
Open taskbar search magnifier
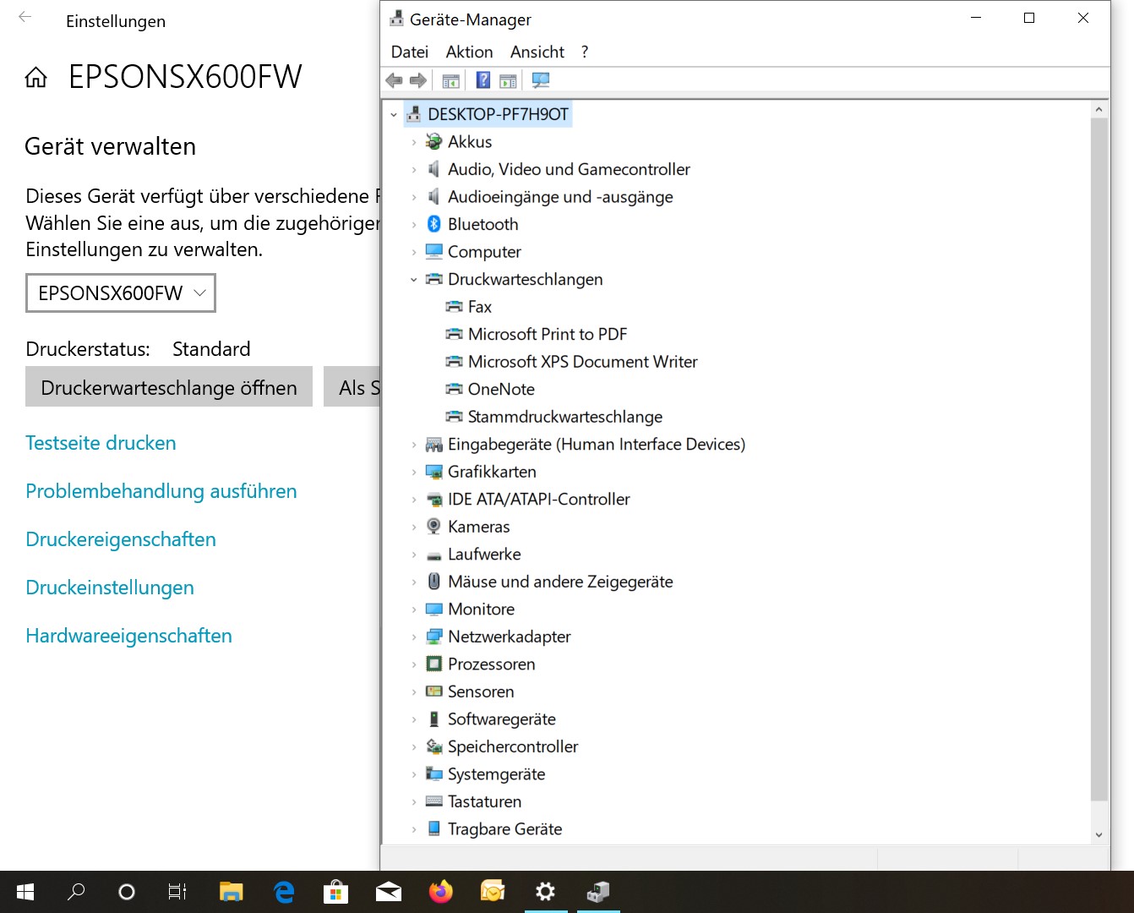(76, 892)
